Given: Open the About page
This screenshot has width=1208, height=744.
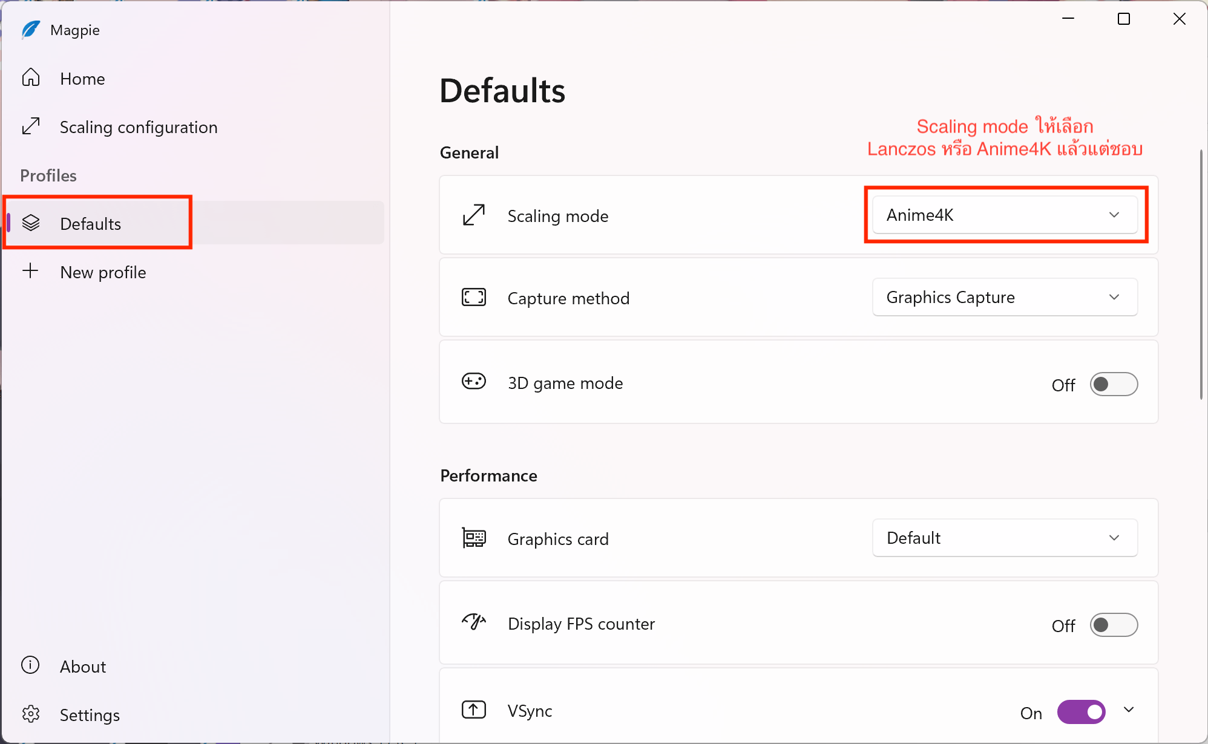Looking at the screenshot, I should point(83,667).
